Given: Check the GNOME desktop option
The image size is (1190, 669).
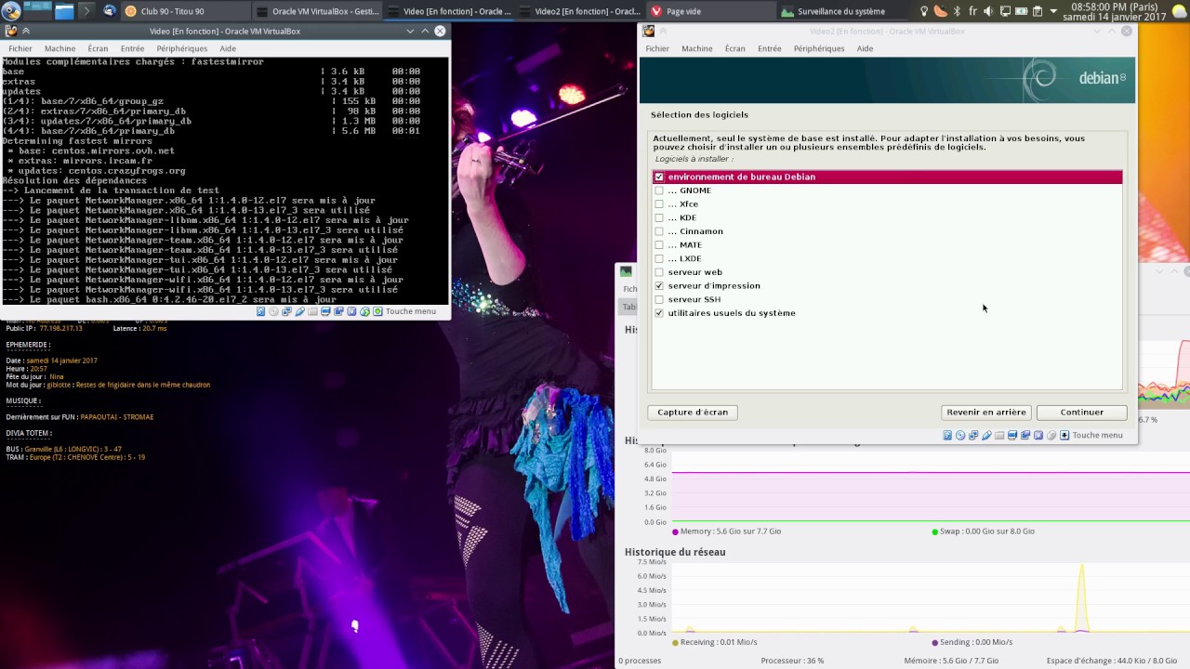Looking at the screenshot, I should pos(659,190).
